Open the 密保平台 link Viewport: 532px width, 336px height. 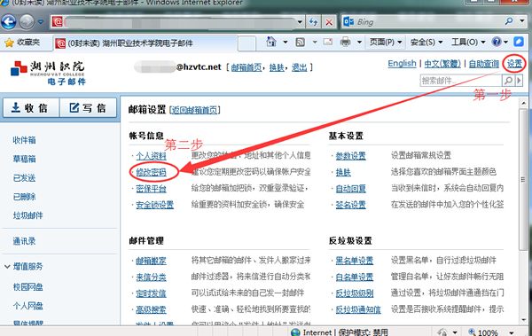pos(151,189)
